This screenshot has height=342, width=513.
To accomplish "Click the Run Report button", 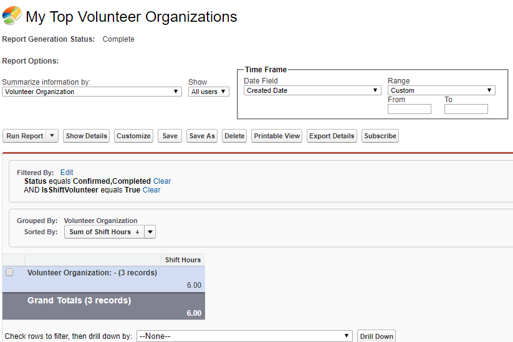I will pos(25,136).
